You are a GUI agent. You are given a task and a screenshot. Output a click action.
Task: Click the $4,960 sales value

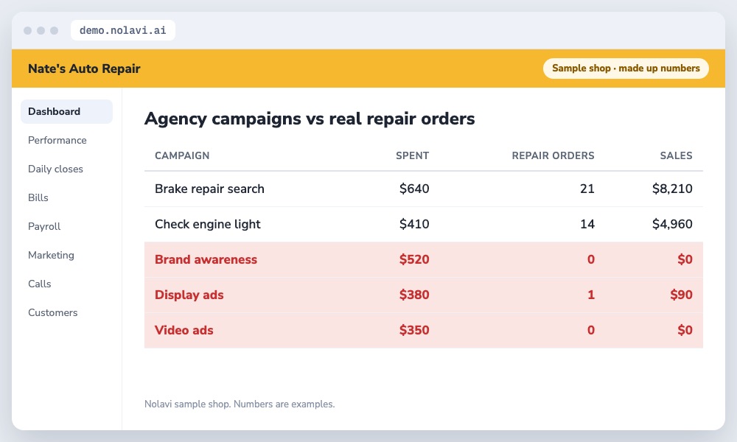(672, 224)
